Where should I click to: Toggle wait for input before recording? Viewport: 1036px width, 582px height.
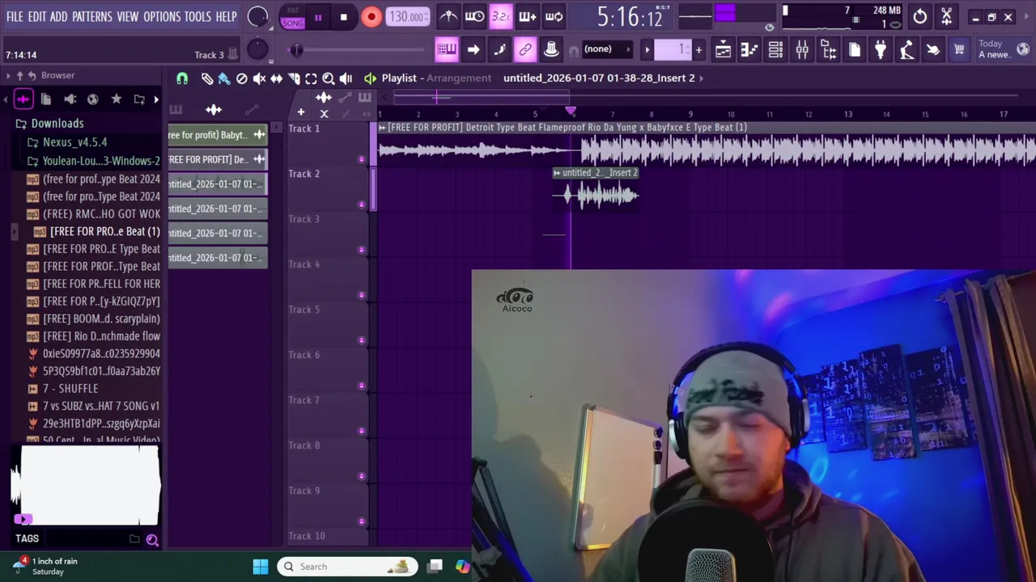475,16
